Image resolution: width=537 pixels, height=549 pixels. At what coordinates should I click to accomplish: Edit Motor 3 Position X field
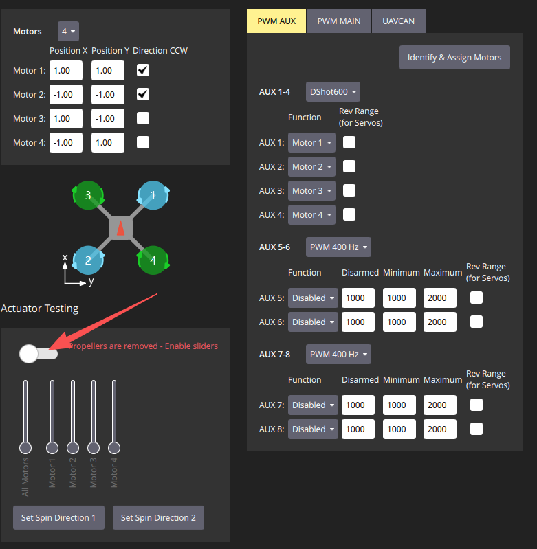[x=66, y=118]
